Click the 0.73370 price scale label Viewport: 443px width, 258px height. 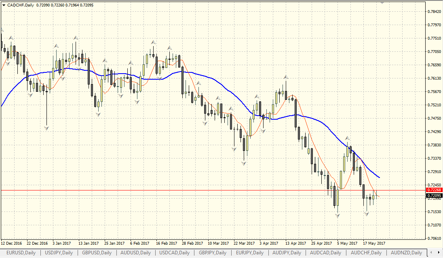[x=434, y=158]
